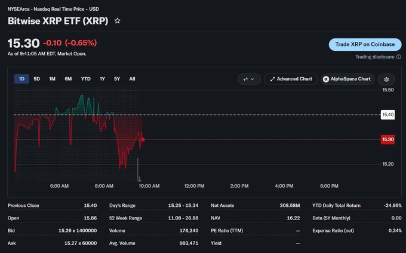The width and height of the screenshot is (406, 253).
Task: Add Bitwise XRP ETF to watchlist star
Action: tap(117, 21)
